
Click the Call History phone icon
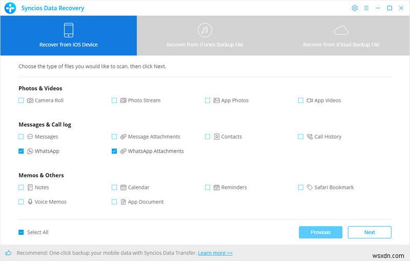coord(310,137)
